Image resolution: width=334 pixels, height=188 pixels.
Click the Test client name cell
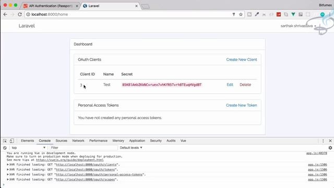[x=106, y=85]
